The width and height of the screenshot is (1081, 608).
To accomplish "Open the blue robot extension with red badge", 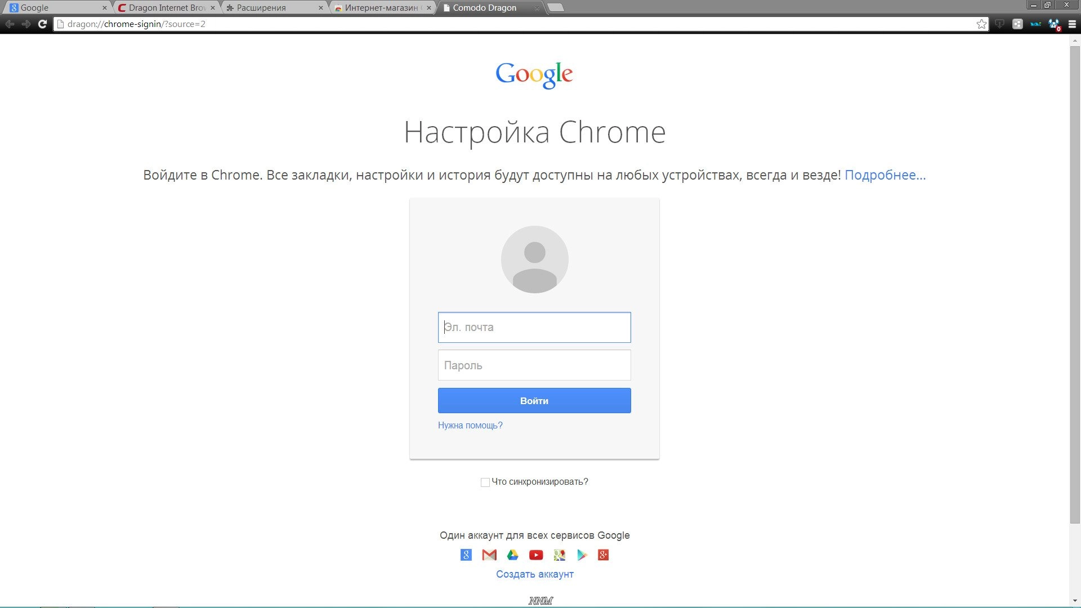I will click(x=1054, y=24).
